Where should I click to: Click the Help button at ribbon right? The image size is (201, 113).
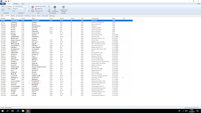[199, 4]
